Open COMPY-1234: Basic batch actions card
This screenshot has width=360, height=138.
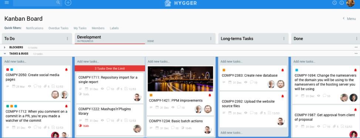coord(176,121)
